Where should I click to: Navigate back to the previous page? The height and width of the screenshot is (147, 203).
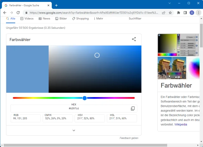5,13
